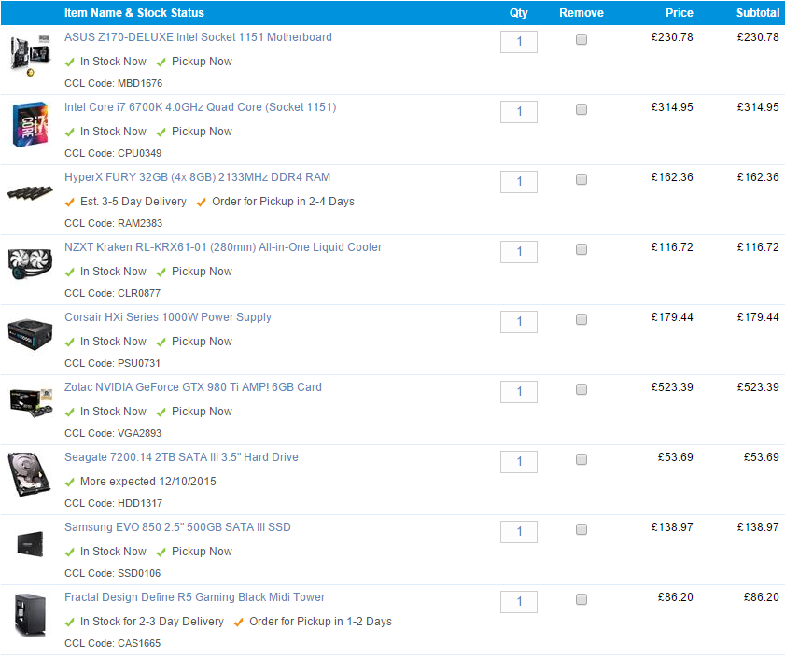The width and height of the screenshot is (785, 658).
Task: Click the Fractal Design case image
Action: point(31,614)
